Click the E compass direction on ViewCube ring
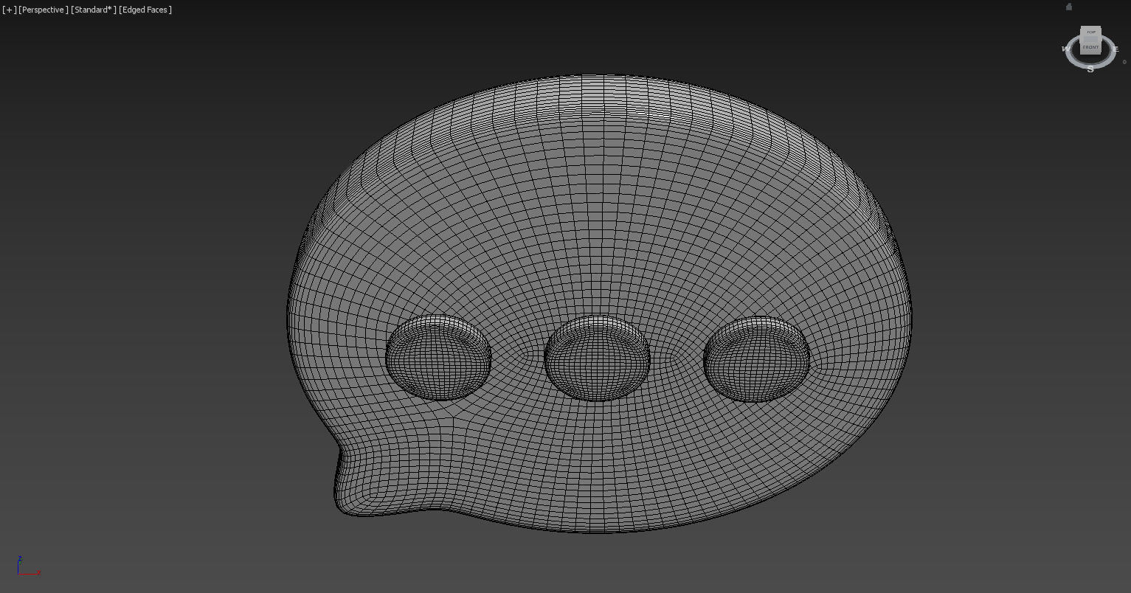The image size is (1131, 593). tap(1116, 49)
